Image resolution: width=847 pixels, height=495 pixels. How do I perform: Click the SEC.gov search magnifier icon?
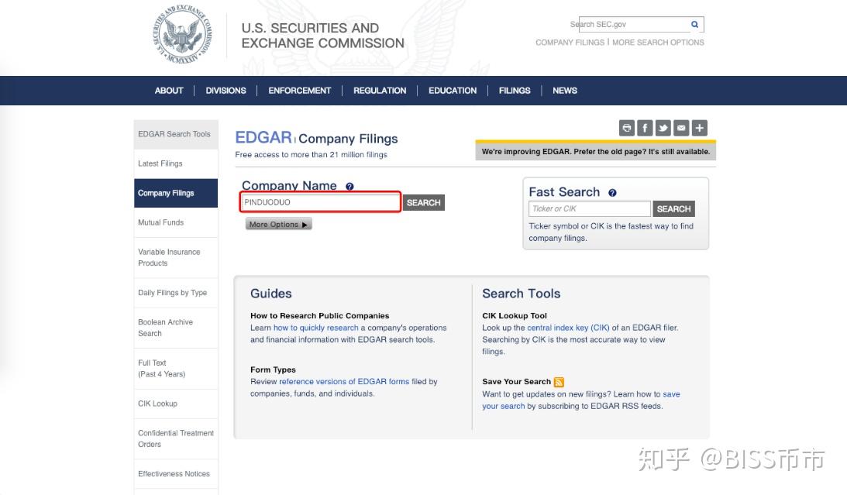coord(694,25)
